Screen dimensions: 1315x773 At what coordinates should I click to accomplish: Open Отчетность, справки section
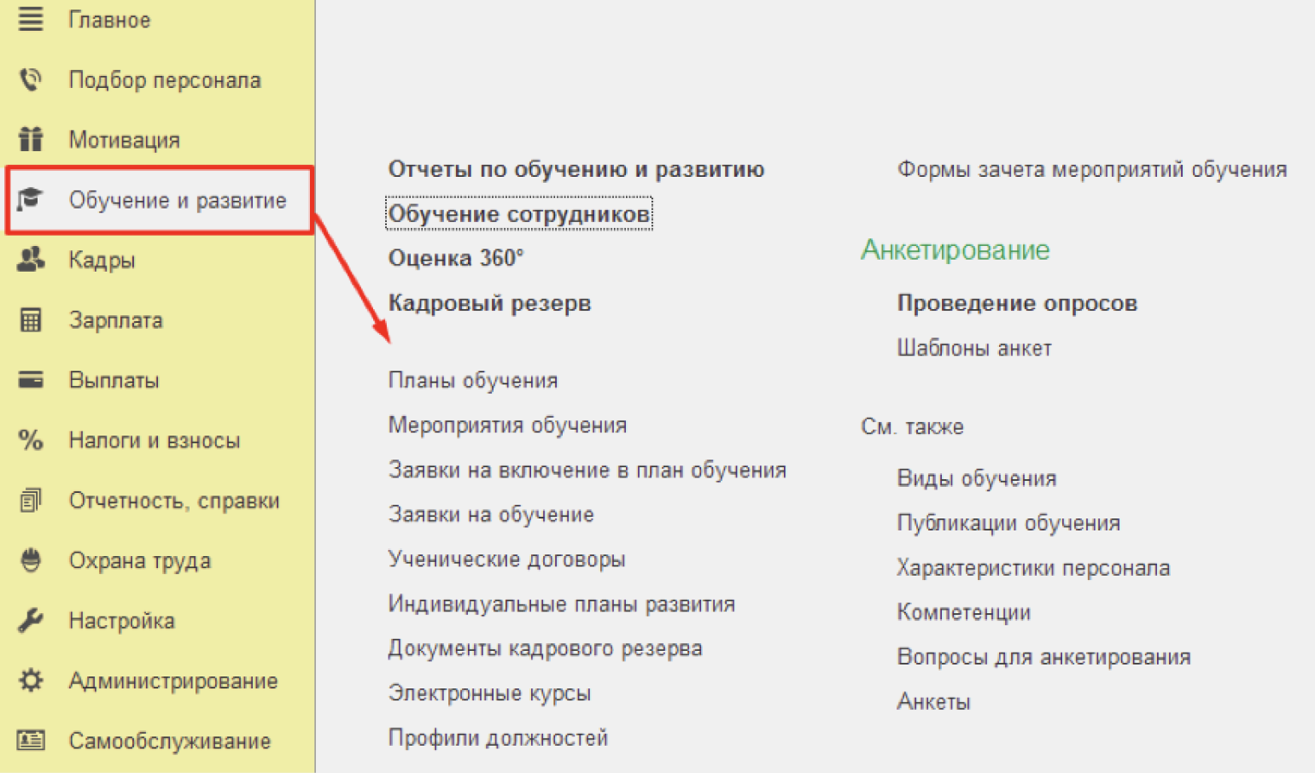(x=174, y=501)
